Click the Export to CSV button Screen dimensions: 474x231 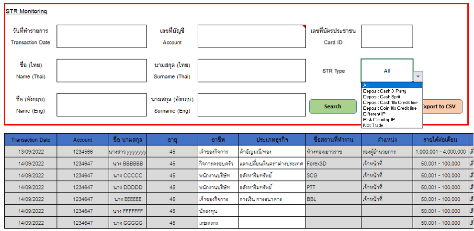tap(442, 106)
